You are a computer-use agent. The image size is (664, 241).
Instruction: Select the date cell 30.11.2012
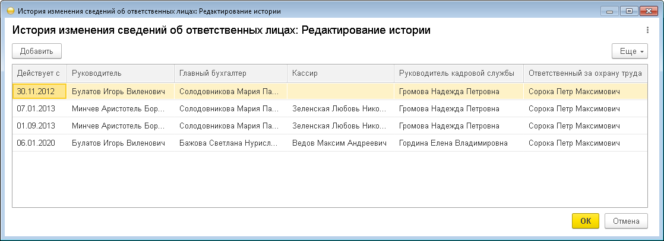(x=36, y=92)
